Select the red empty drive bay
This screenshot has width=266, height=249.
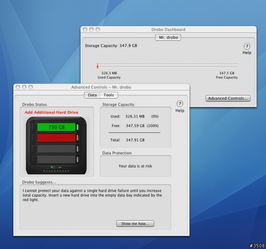tap(56, 138)
